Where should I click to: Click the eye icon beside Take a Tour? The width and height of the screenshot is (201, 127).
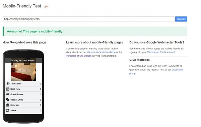pyautogui.click(x=8, y=83)
